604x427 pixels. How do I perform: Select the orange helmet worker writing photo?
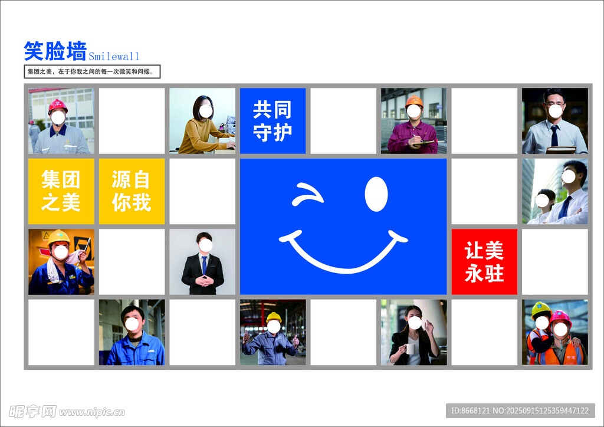(x=413, y=121)
